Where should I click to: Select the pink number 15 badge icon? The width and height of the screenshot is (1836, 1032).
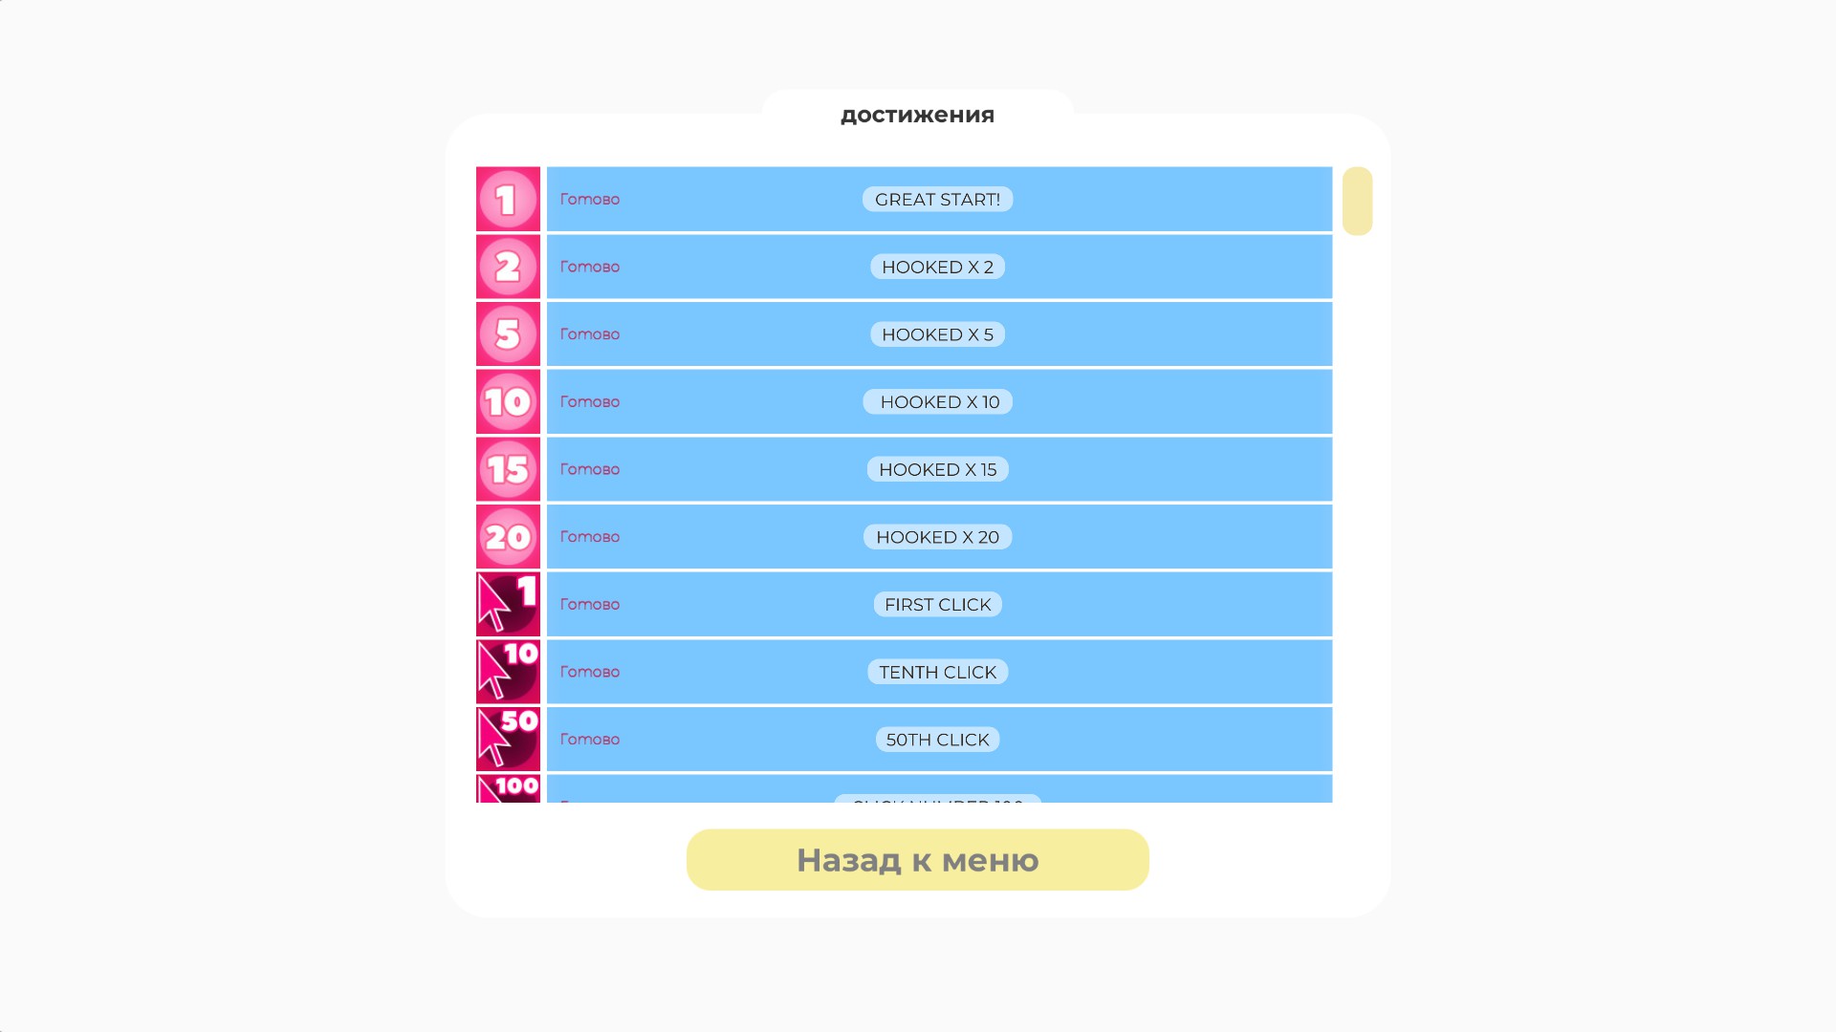pos(508,469)
